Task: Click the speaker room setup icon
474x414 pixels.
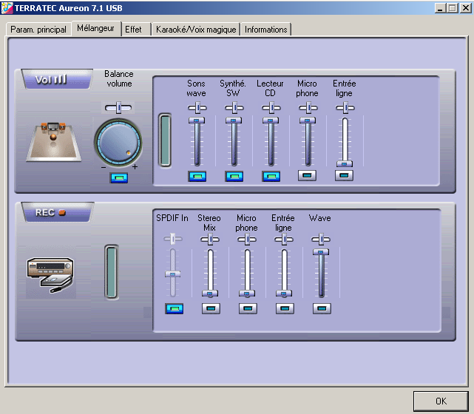Action: (x=54, y=141)
